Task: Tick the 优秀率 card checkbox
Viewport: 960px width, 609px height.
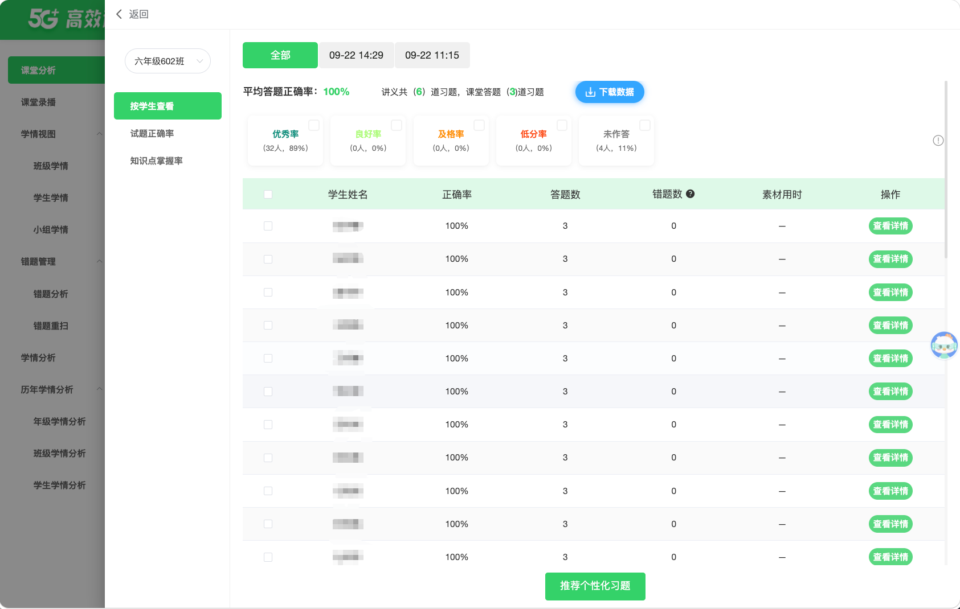Action: coord(314,125)
